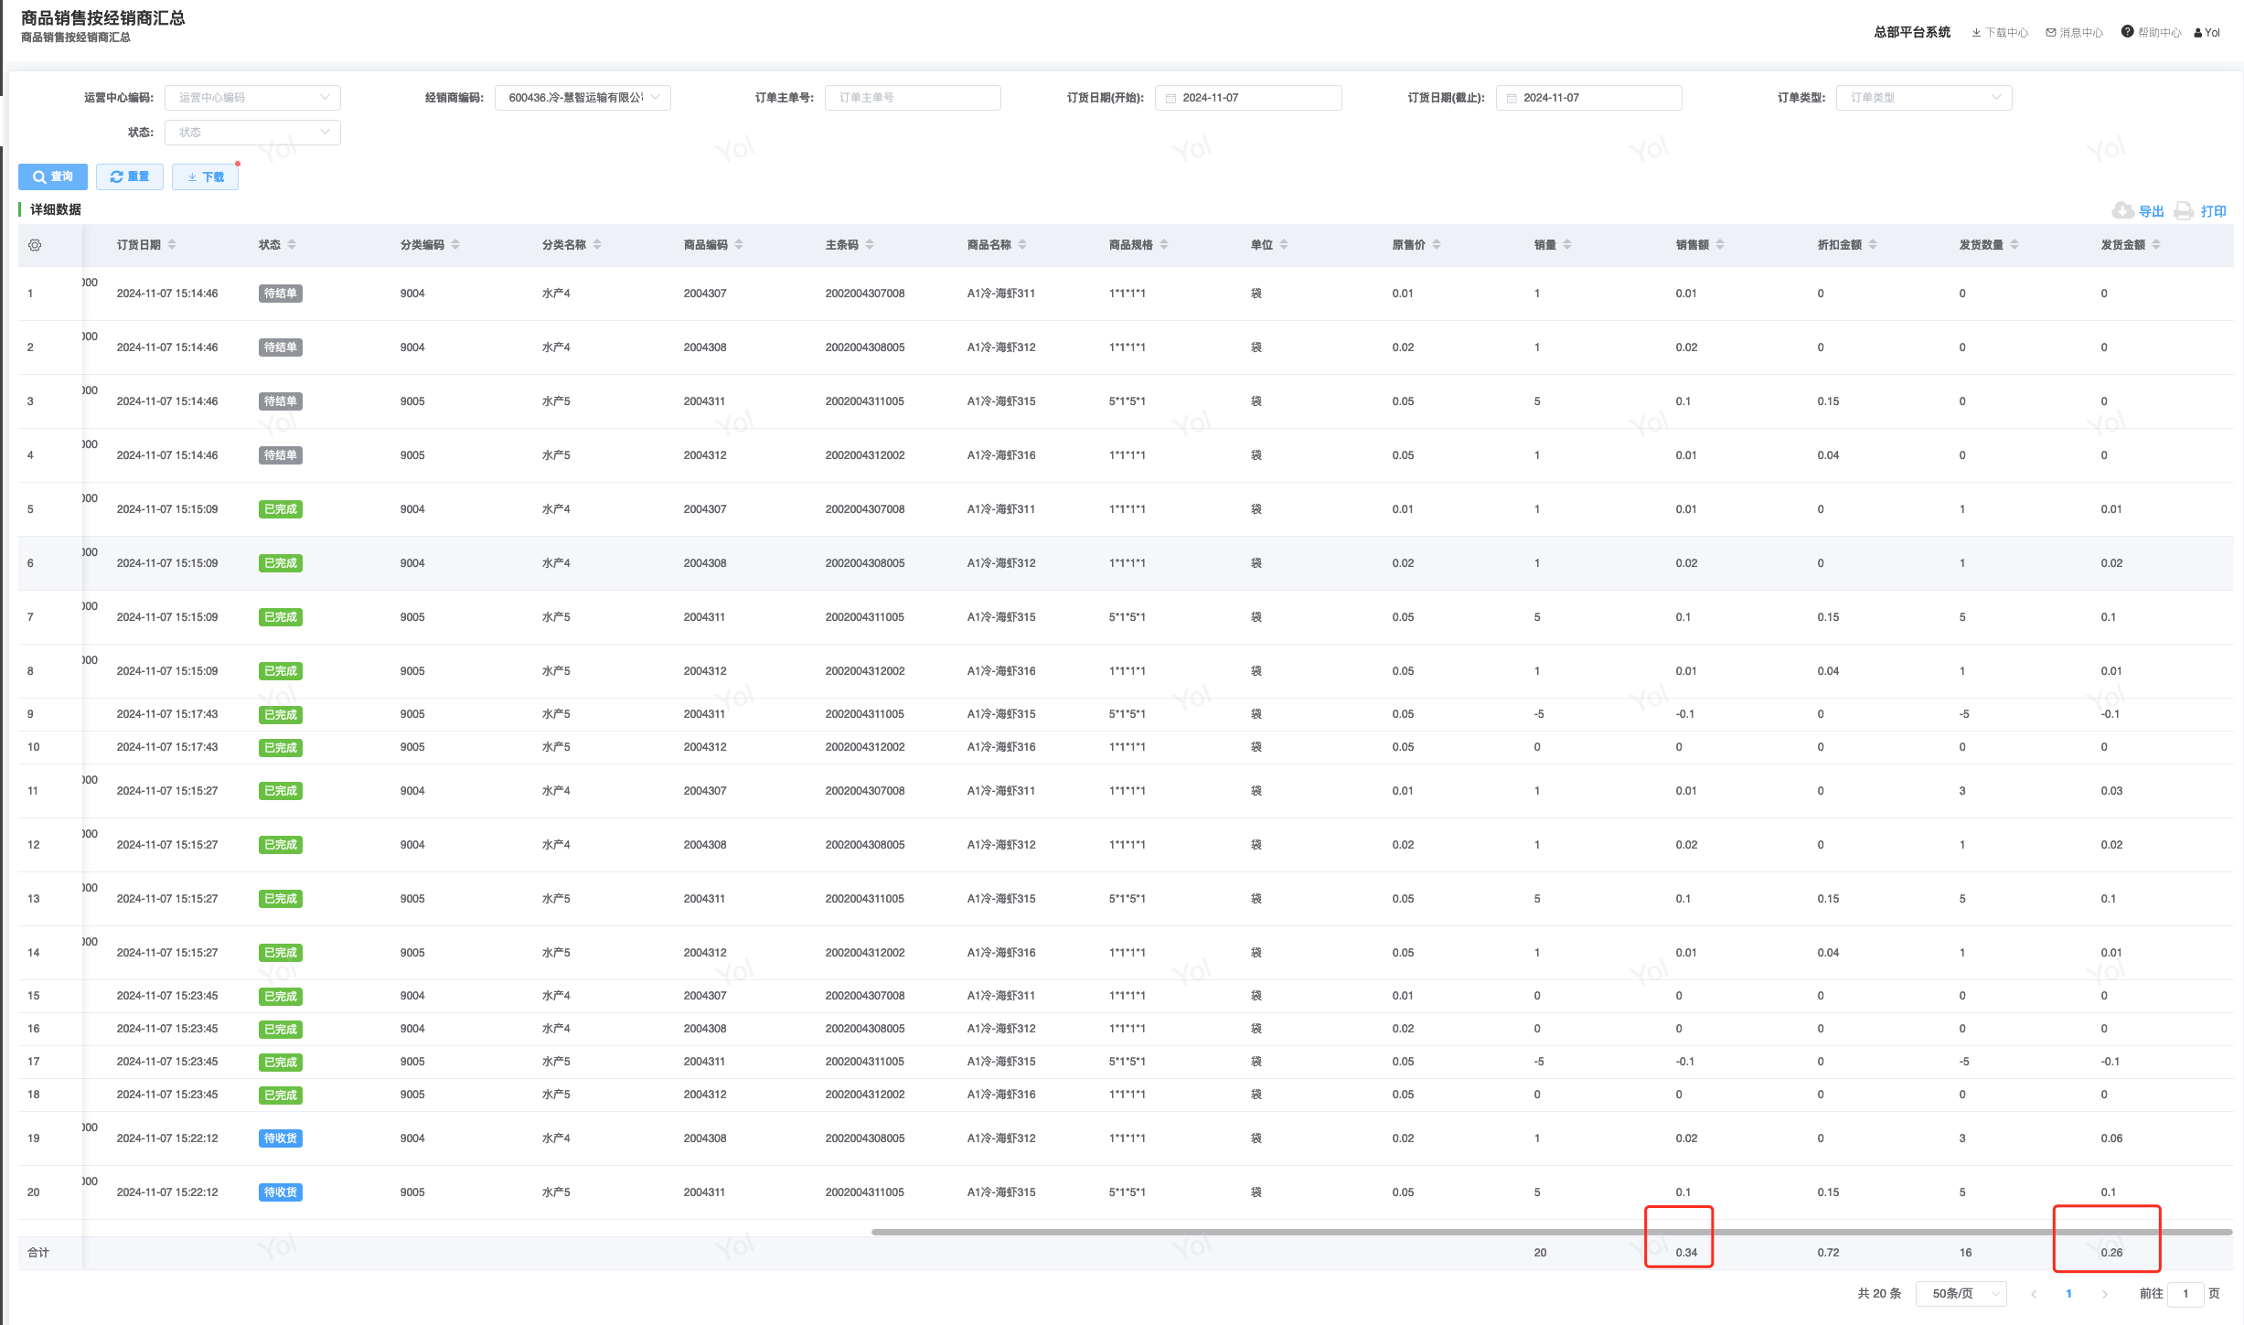This screenshot has width=2244, height=1325.
Task: Click the 下载 download button
Action: pos(206,176)
